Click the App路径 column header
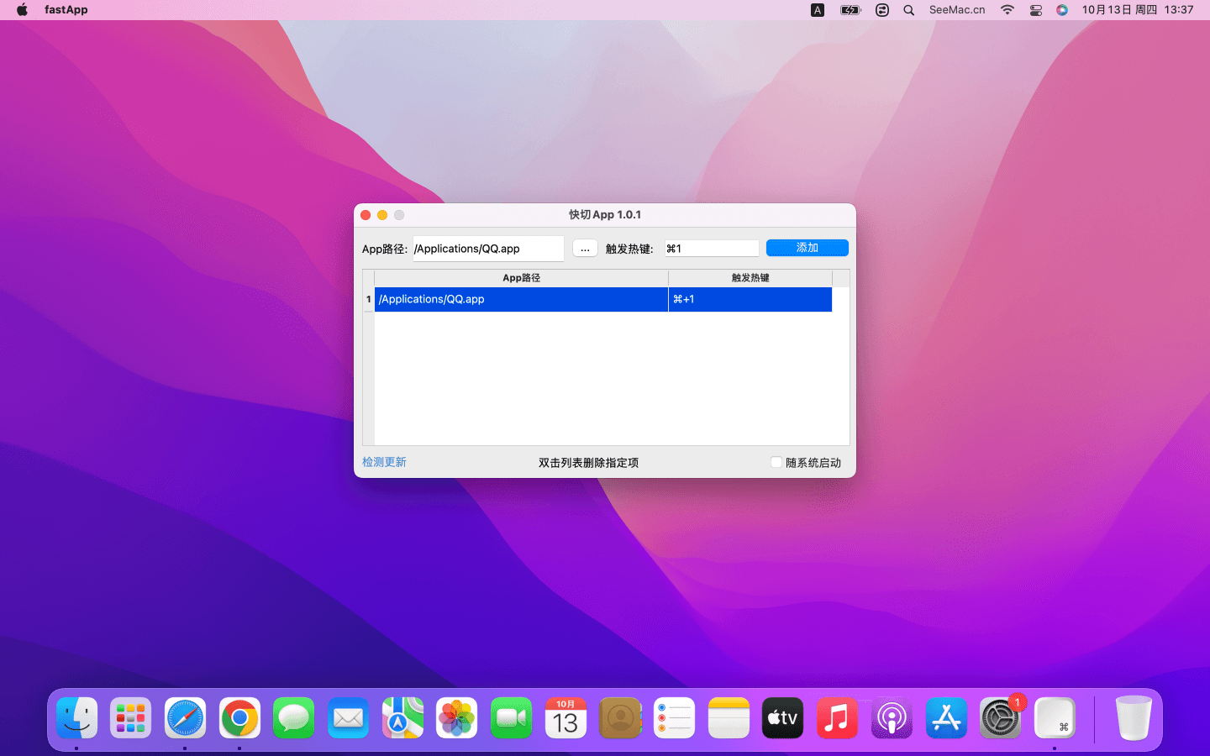The height and width of the screenshot is (756, 1210). tap(521, 278)
